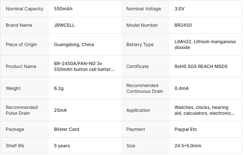Select the Blister Card package value
Image resolution: width=244 pixels, height=155 pixels.
click(67, 129)
